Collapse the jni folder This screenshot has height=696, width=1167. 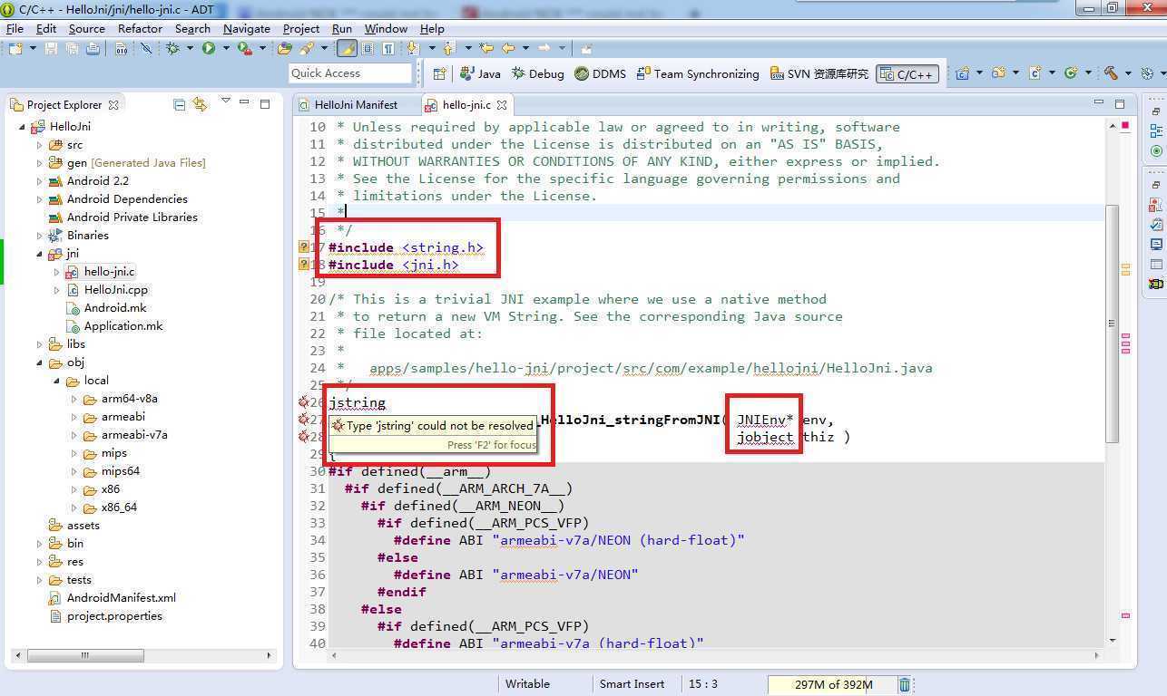[x=40, y=254]
